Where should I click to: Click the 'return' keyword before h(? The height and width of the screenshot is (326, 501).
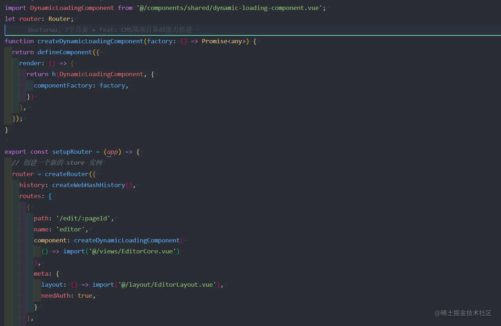point(38,74)
